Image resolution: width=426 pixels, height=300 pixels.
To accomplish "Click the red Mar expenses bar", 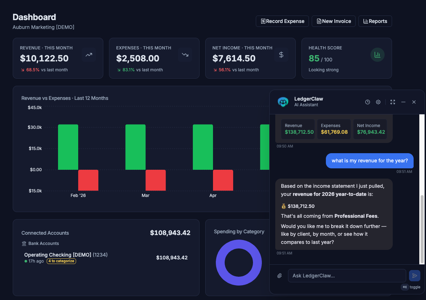I will tap(156, 180).
